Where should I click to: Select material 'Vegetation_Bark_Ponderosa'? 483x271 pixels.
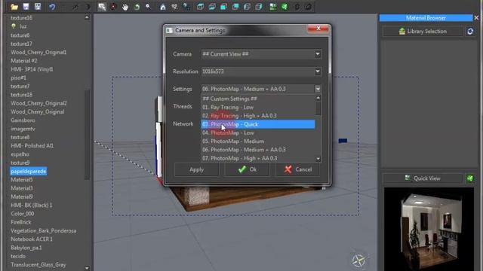click(44, 231)
